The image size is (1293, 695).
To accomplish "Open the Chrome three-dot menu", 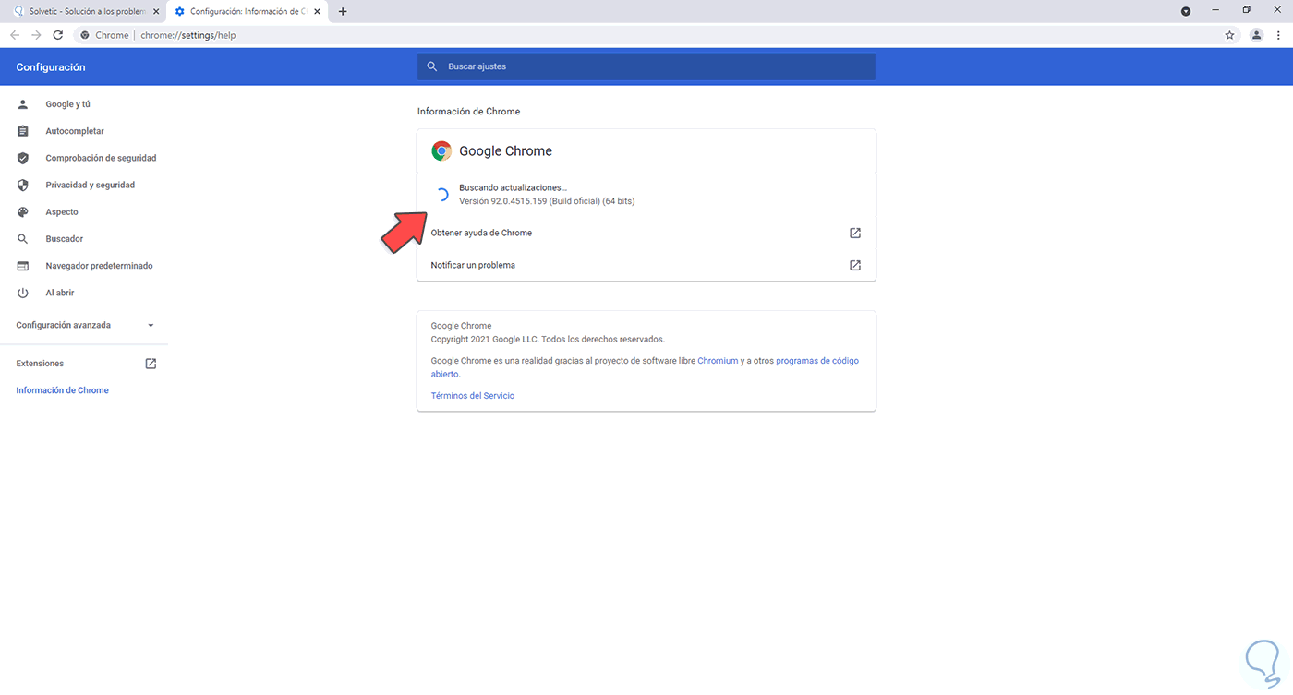I will click(x=1278, y=35).
